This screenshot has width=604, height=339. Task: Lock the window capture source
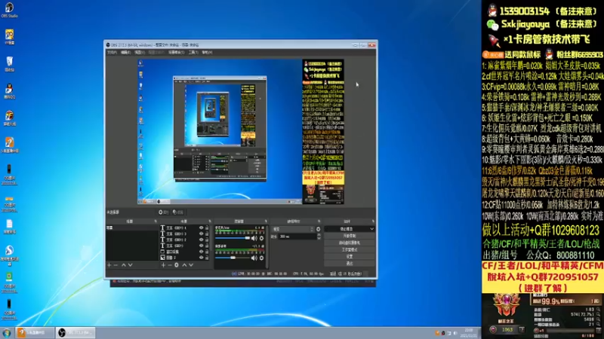coord(207,252)
